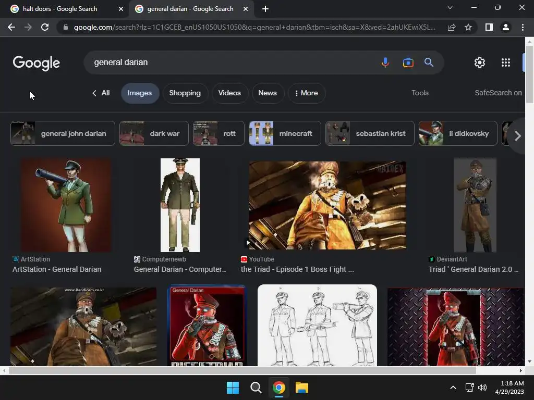Open the Windows Start menu
Screen dimensions: 534x400
click(x=233, y=387)
